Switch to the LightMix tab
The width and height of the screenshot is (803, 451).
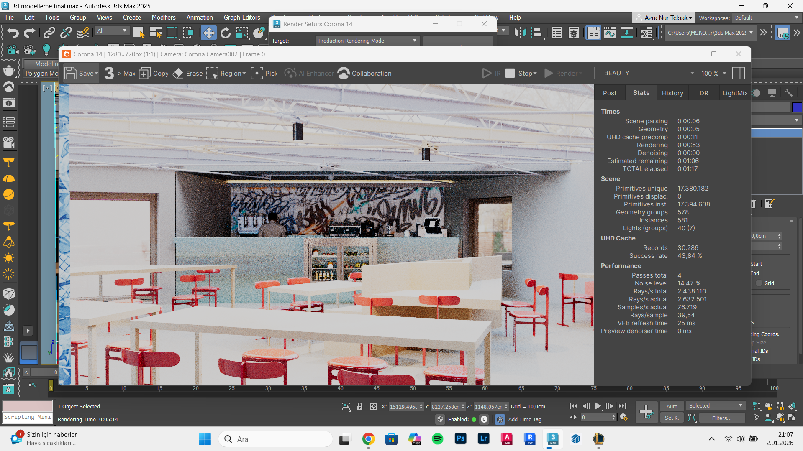point(735,93)
